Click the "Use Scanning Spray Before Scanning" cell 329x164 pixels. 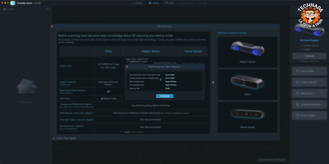click(x=151, y=106)
